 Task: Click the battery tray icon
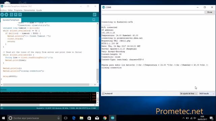tap(187, 118)
